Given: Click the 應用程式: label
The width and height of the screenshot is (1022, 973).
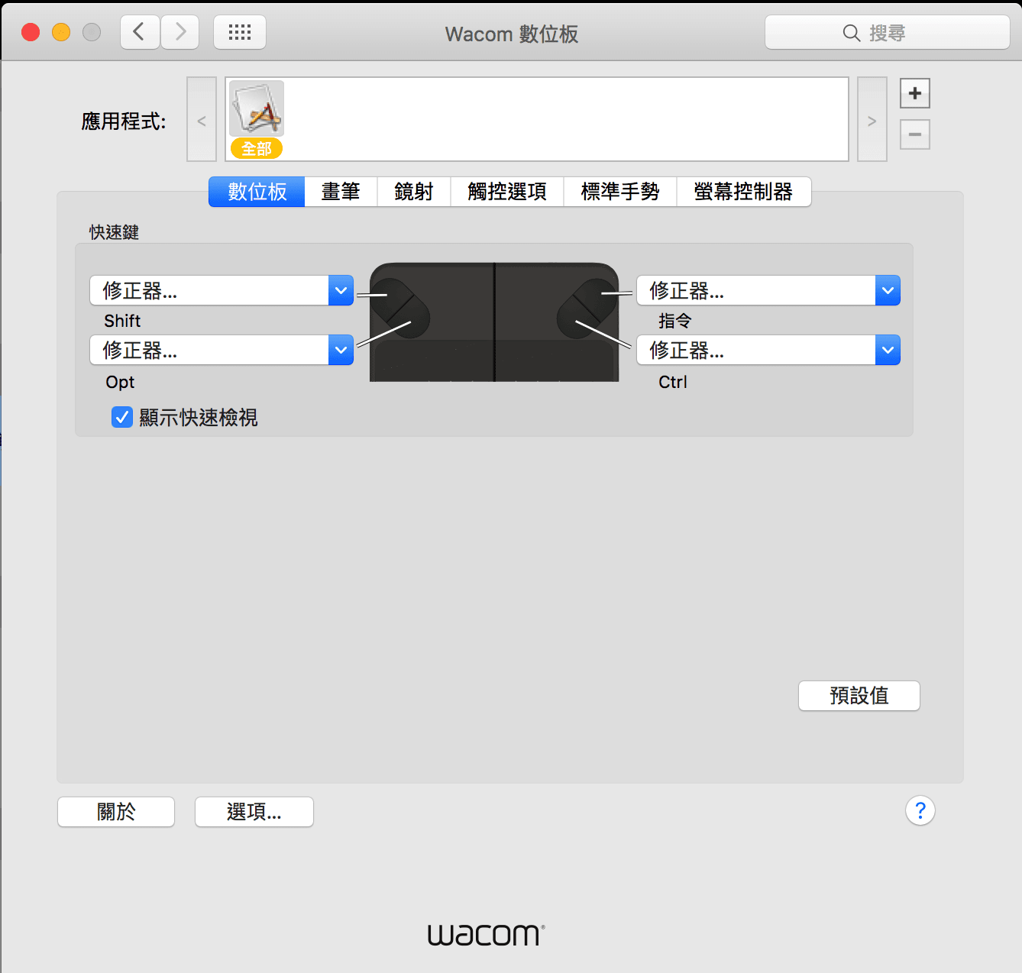Looking at the screenshot, I should [x=124, y=121].
